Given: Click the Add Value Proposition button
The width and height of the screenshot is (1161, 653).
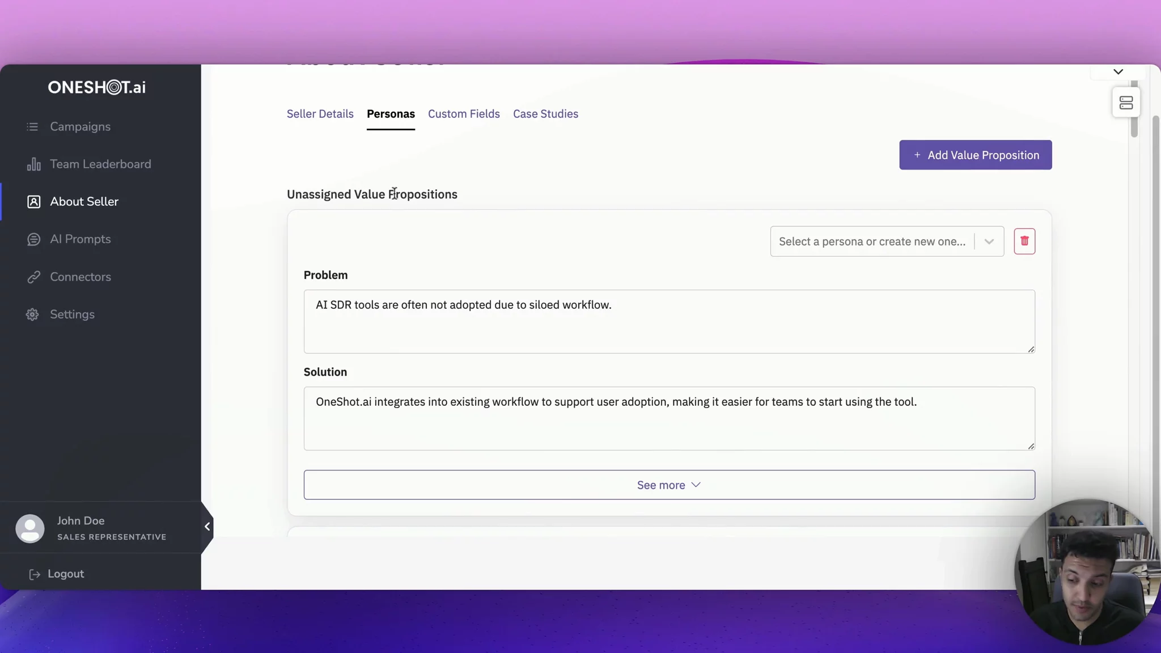Looking at the screenshot, I should (975, 155).
